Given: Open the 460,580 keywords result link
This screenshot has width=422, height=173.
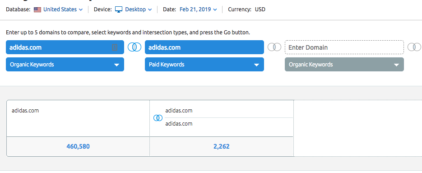Looking at the screenshot, I should click(78, 147).
